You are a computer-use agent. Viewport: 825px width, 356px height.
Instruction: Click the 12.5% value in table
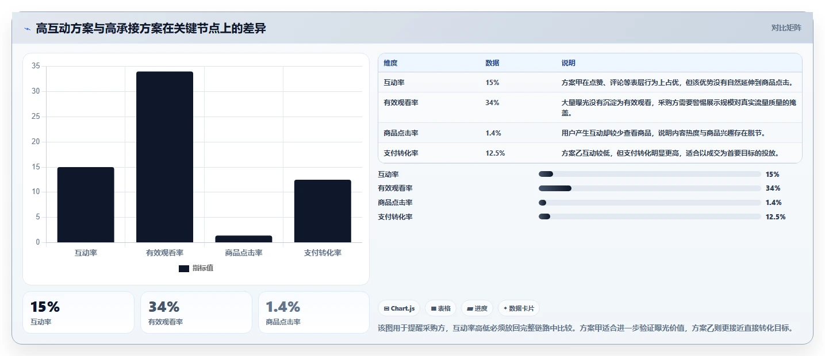pyautogui.click(x=495, y=153)
